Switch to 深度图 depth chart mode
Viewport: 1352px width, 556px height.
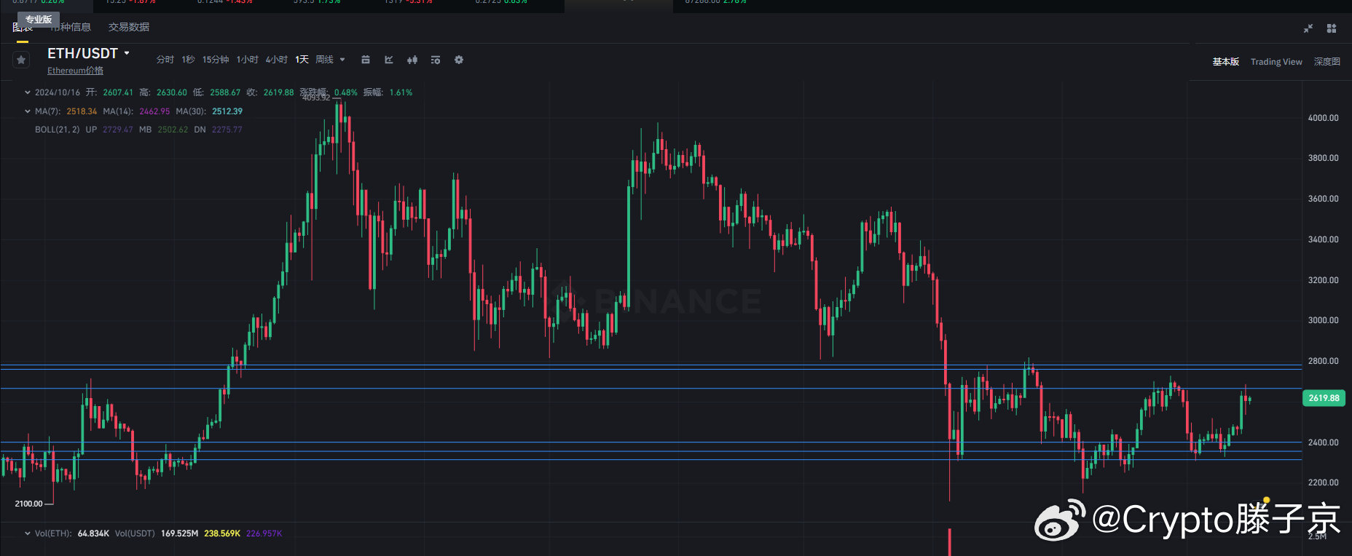click(x=1327, y=62)
